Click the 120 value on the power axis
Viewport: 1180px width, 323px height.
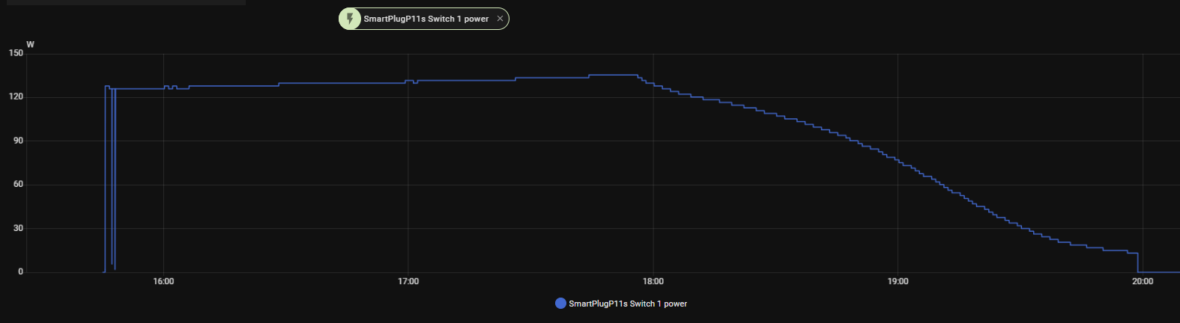coord(16,97)
